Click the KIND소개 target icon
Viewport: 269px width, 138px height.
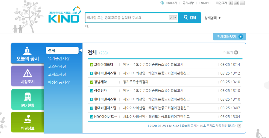[162, 3]
